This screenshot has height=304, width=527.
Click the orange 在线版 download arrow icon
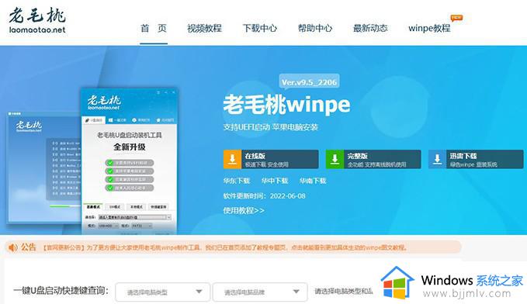point(232,159)
